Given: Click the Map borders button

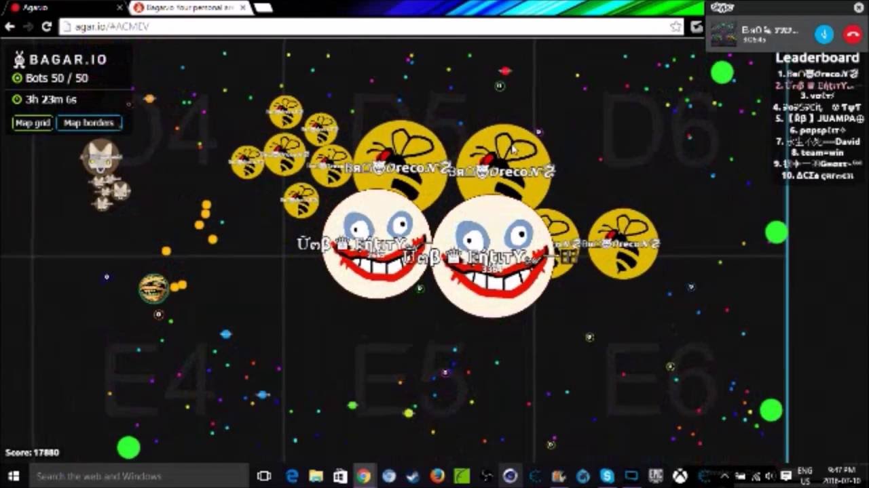Looking at the screenshot, I should point(89,123).
